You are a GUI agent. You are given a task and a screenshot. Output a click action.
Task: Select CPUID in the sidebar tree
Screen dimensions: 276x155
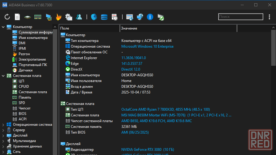coord(24,87)
